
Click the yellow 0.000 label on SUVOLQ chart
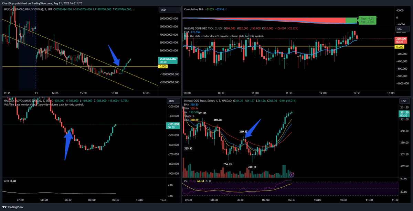[x=162, y=66]
